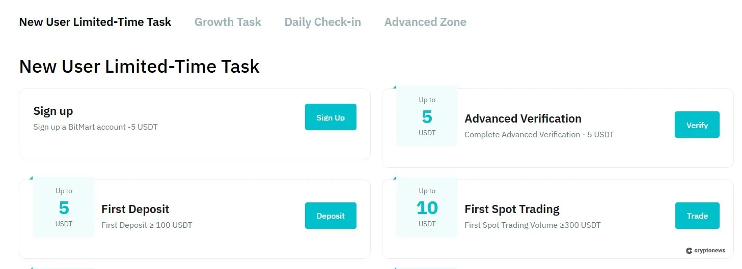
Task: Click the cryptonews logo icon
Action: click(689, 251)
